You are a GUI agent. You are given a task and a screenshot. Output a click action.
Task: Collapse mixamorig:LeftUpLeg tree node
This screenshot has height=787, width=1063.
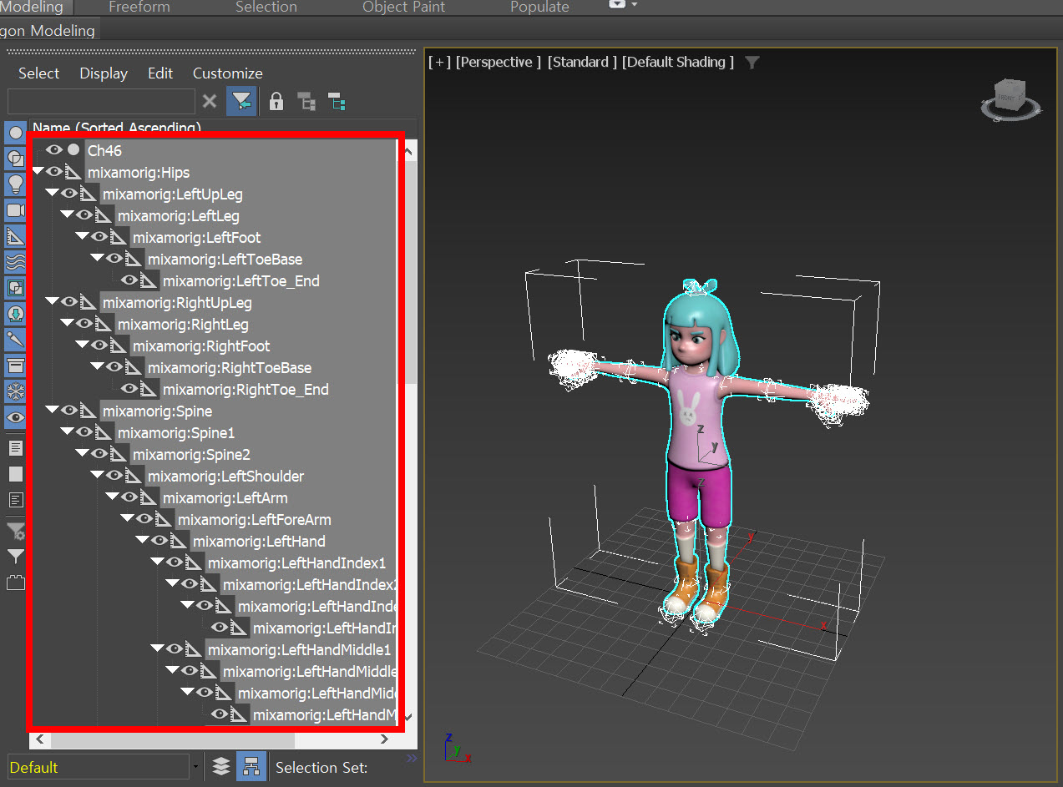pos(53,193)
